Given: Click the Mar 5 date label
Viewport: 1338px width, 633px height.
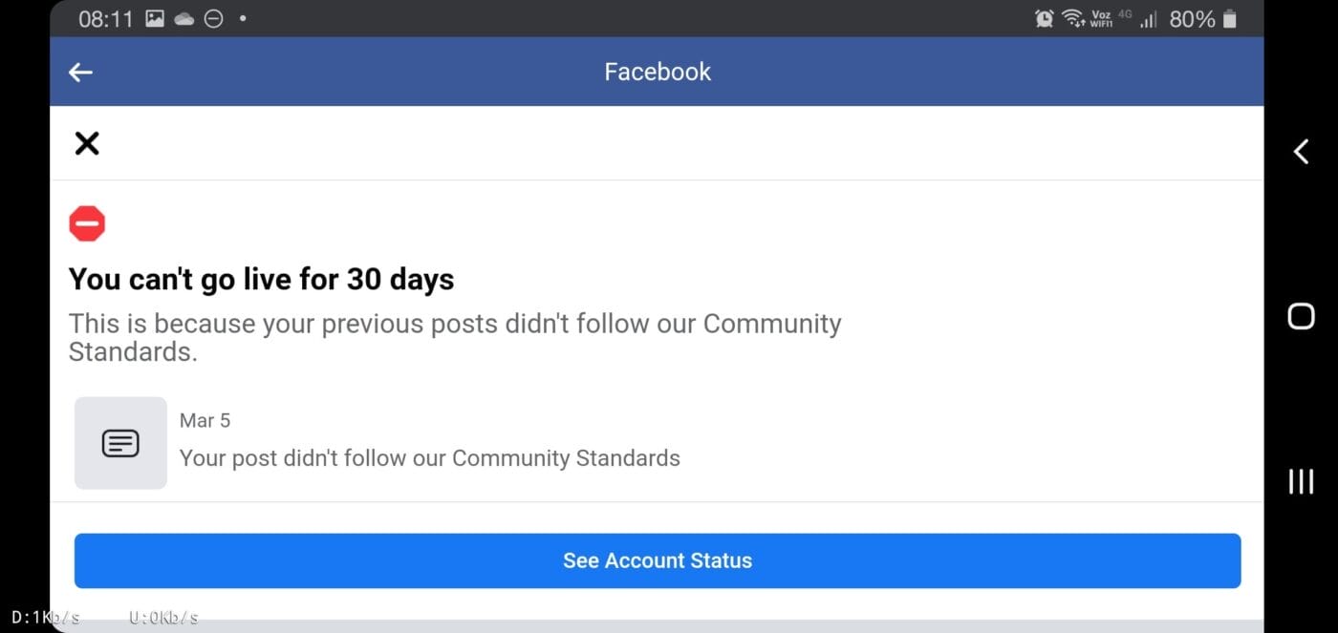Looking at the screenshot, I should pos(205,421).
